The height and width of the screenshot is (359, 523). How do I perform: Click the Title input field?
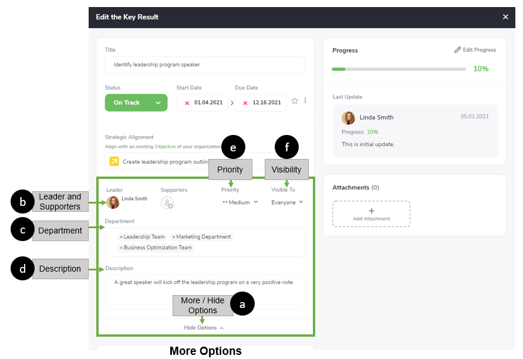point(204,65)
